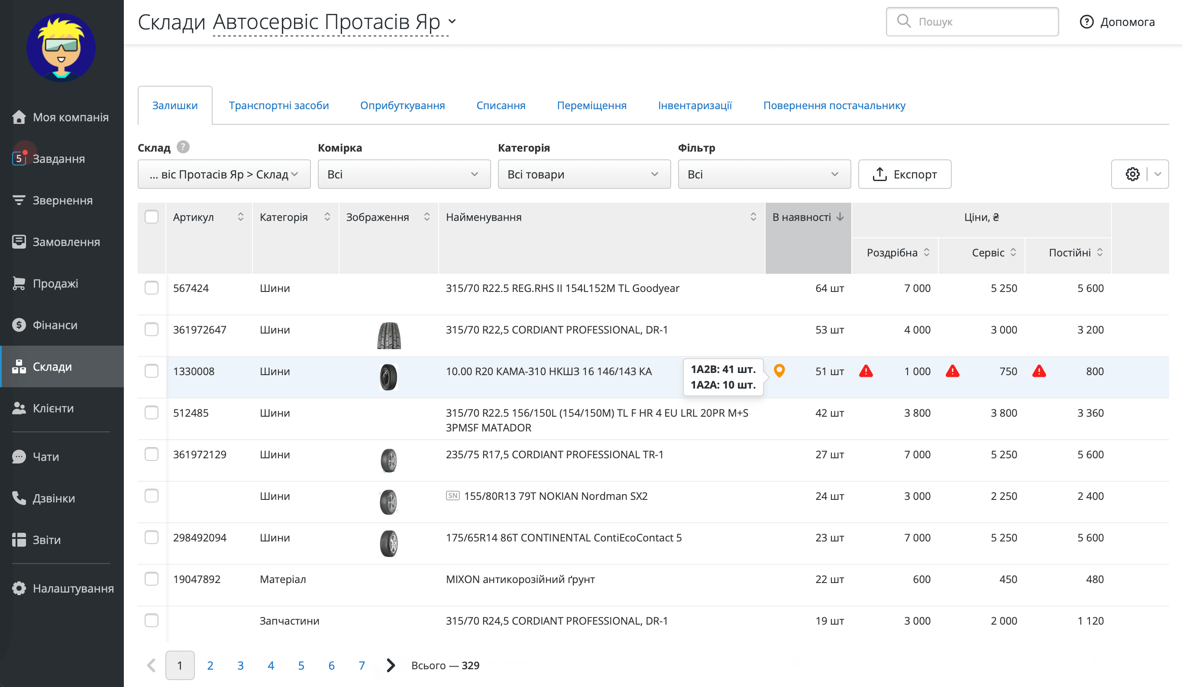
Task: Sort by Найменування column
Action: 753,217
